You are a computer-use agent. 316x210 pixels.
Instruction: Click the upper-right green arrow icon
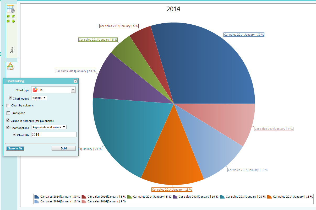click(13, 16)
